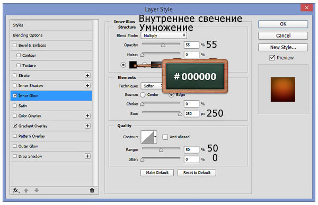318x205 pixels.
Task: Click the Make Default button
Action: (157, 173)
